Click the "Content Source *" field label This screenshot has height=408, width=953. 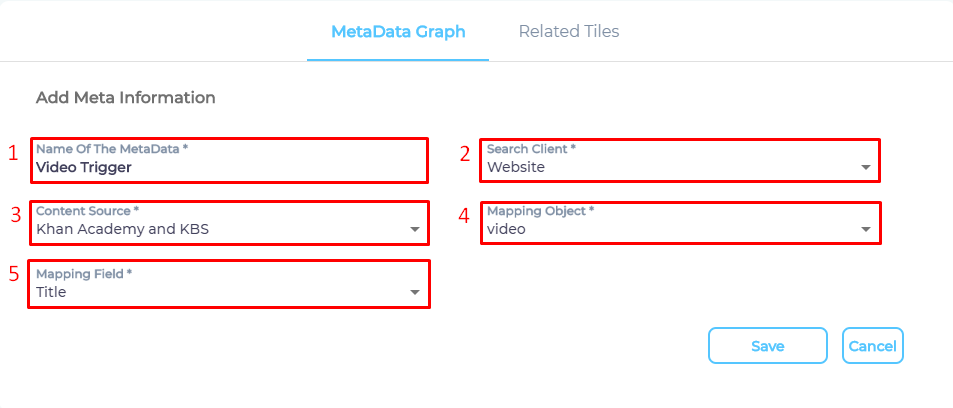tap(87, 211)
